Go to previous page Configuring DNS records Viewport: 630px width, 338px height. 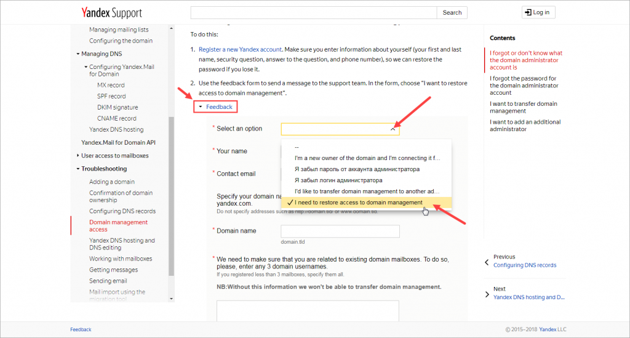(x=525, y=265)
